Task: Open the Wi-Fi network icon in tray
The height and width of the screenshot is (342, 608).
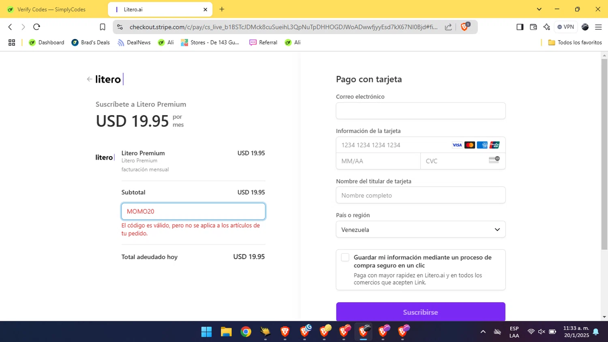Action: [531, 332]
